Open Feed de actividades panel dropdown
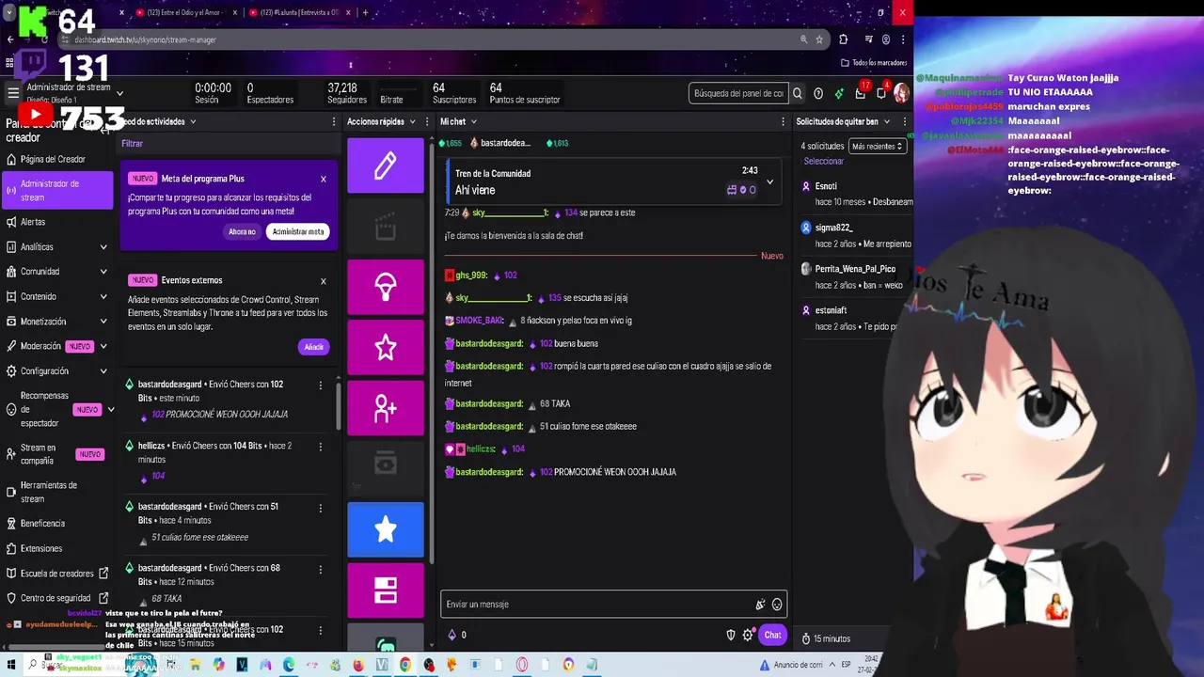Screen dimensions: 1204x677 (x=193, y=121)
